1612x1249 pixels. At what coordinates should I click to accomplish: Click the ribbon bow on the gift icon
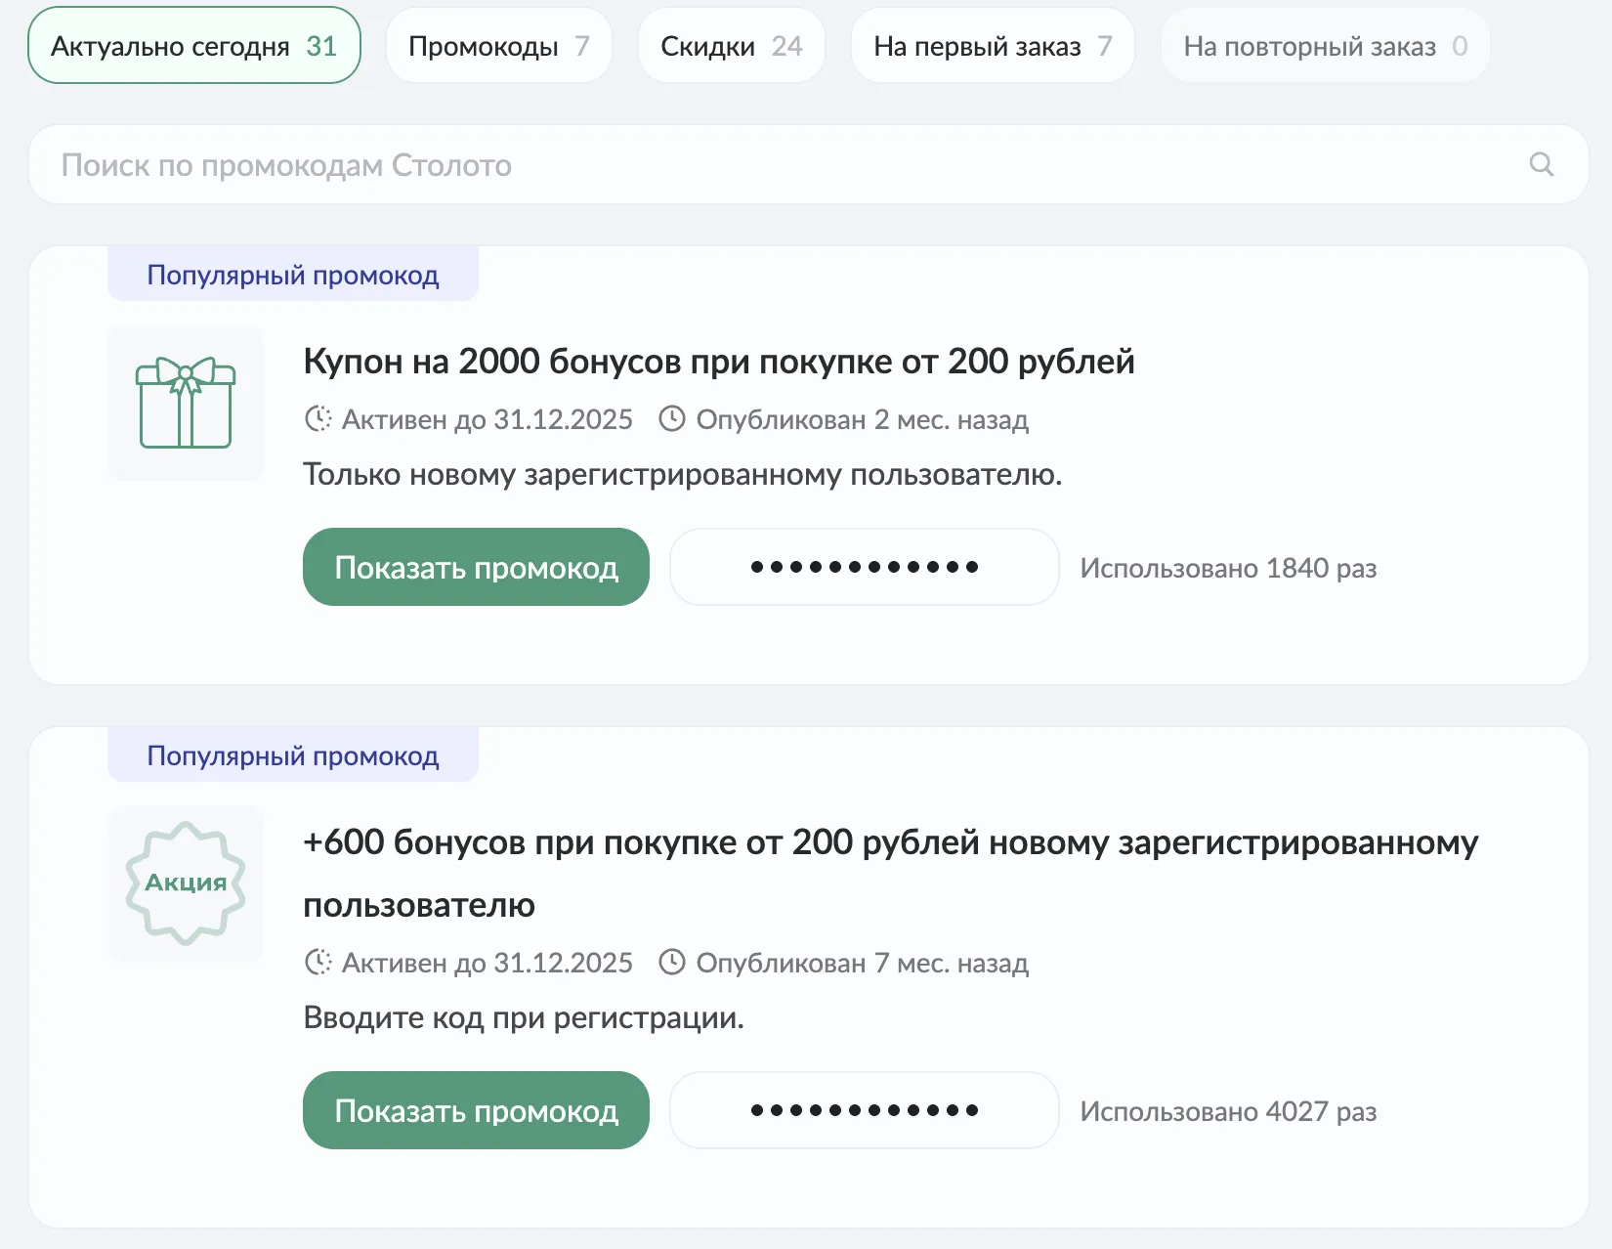(x=185, y=374)
